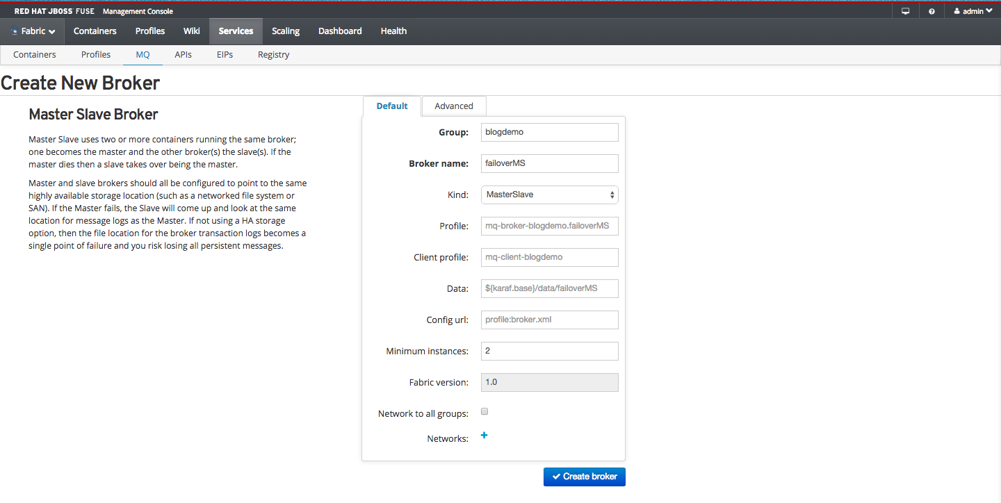Focus the Minimum instances field
1001x503 pixels.
pos(549,351)
